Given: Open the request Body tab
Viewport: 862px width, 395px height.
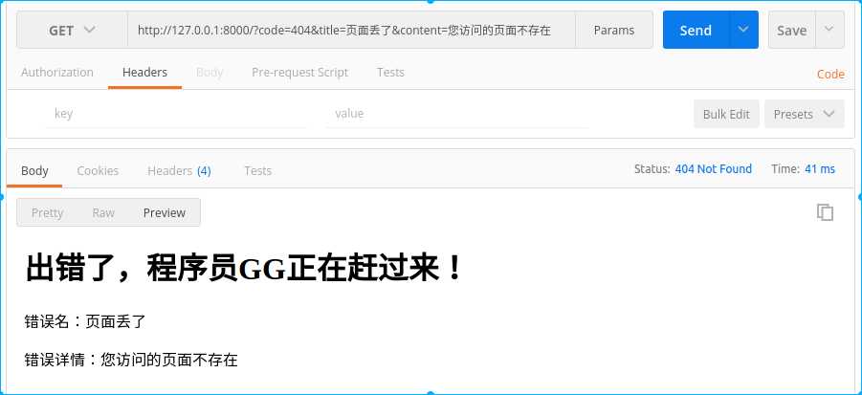Looking at the screenshot, I should tap(210, 73).
